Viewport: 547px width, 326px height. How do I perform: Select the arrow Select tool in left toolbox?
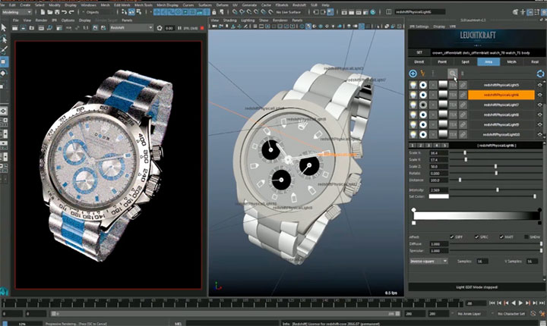tap(4, 27)
